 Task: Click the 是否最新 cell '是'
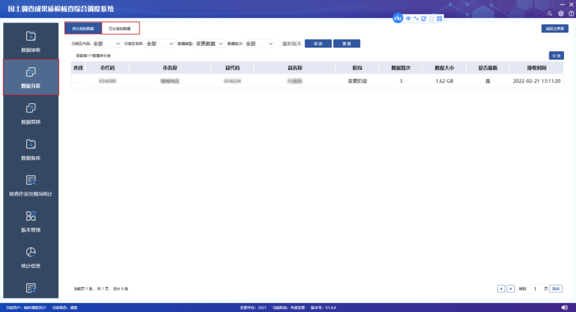coord(487,81)
